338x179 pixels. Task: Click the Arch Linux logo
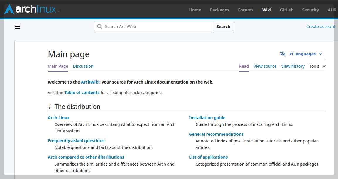tap(32, 9)
